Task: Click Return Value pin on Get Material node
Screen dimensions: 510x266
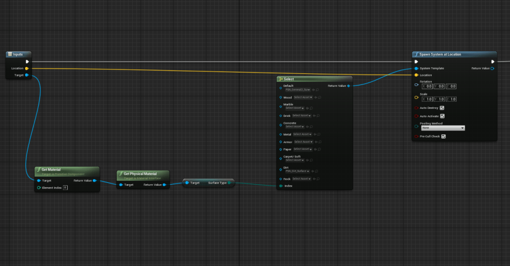Action: coord(95,181)
